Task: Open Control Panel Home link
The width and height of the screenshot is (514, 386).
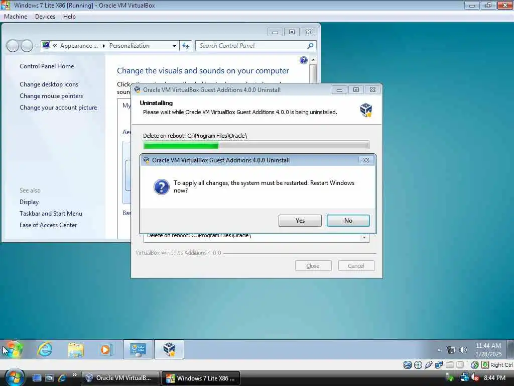Action: [47, 66]
